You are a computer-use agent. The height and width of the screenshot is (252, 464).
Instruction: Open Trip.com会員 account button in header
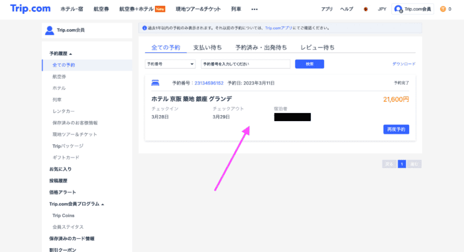point(412,9)
